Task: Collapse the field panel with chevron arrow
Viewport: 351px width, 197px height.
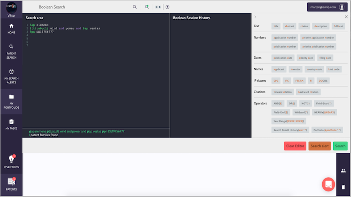Action: pos(255,17)
